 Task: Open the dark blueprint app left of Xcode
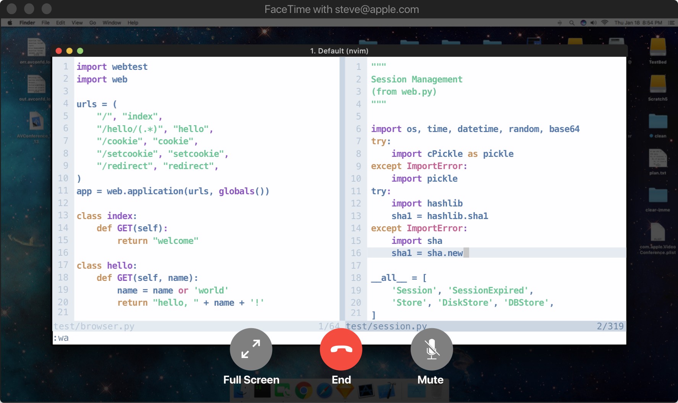(366, 391)
